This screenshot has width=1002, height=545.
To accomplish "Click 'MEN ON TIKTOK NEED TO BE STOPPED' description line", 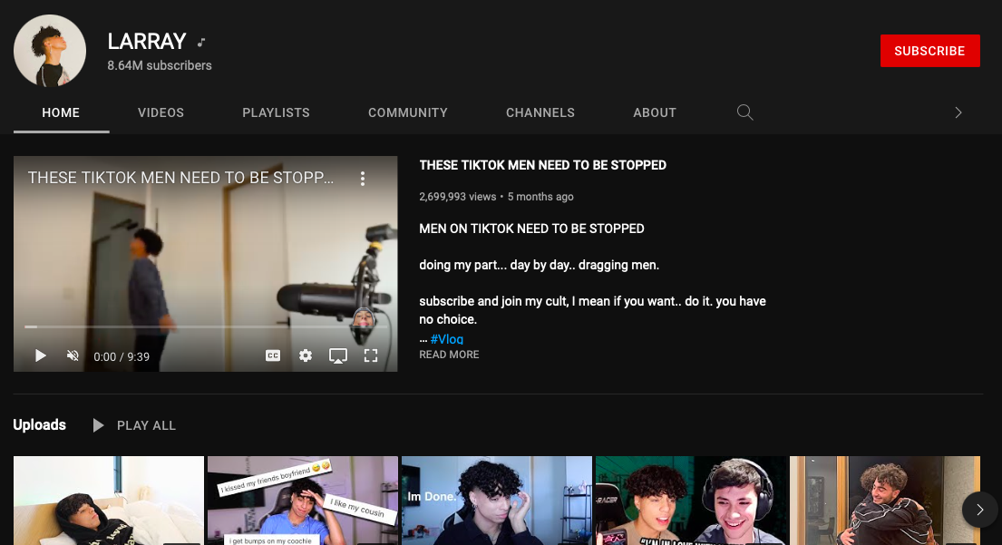I will click(x=531, y=229).
